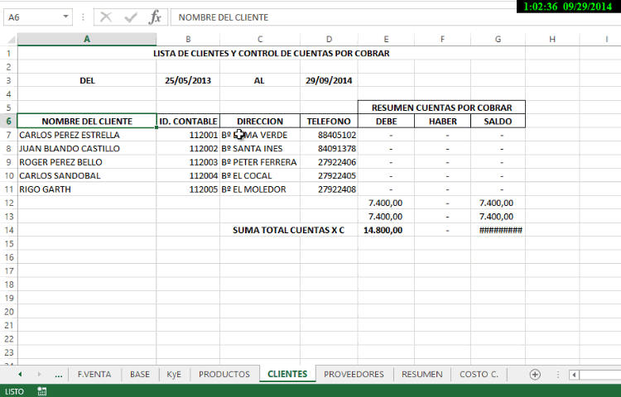This screenshot has width=621, height=397.
Task: Select row 1 header
Action: [9, 54]
